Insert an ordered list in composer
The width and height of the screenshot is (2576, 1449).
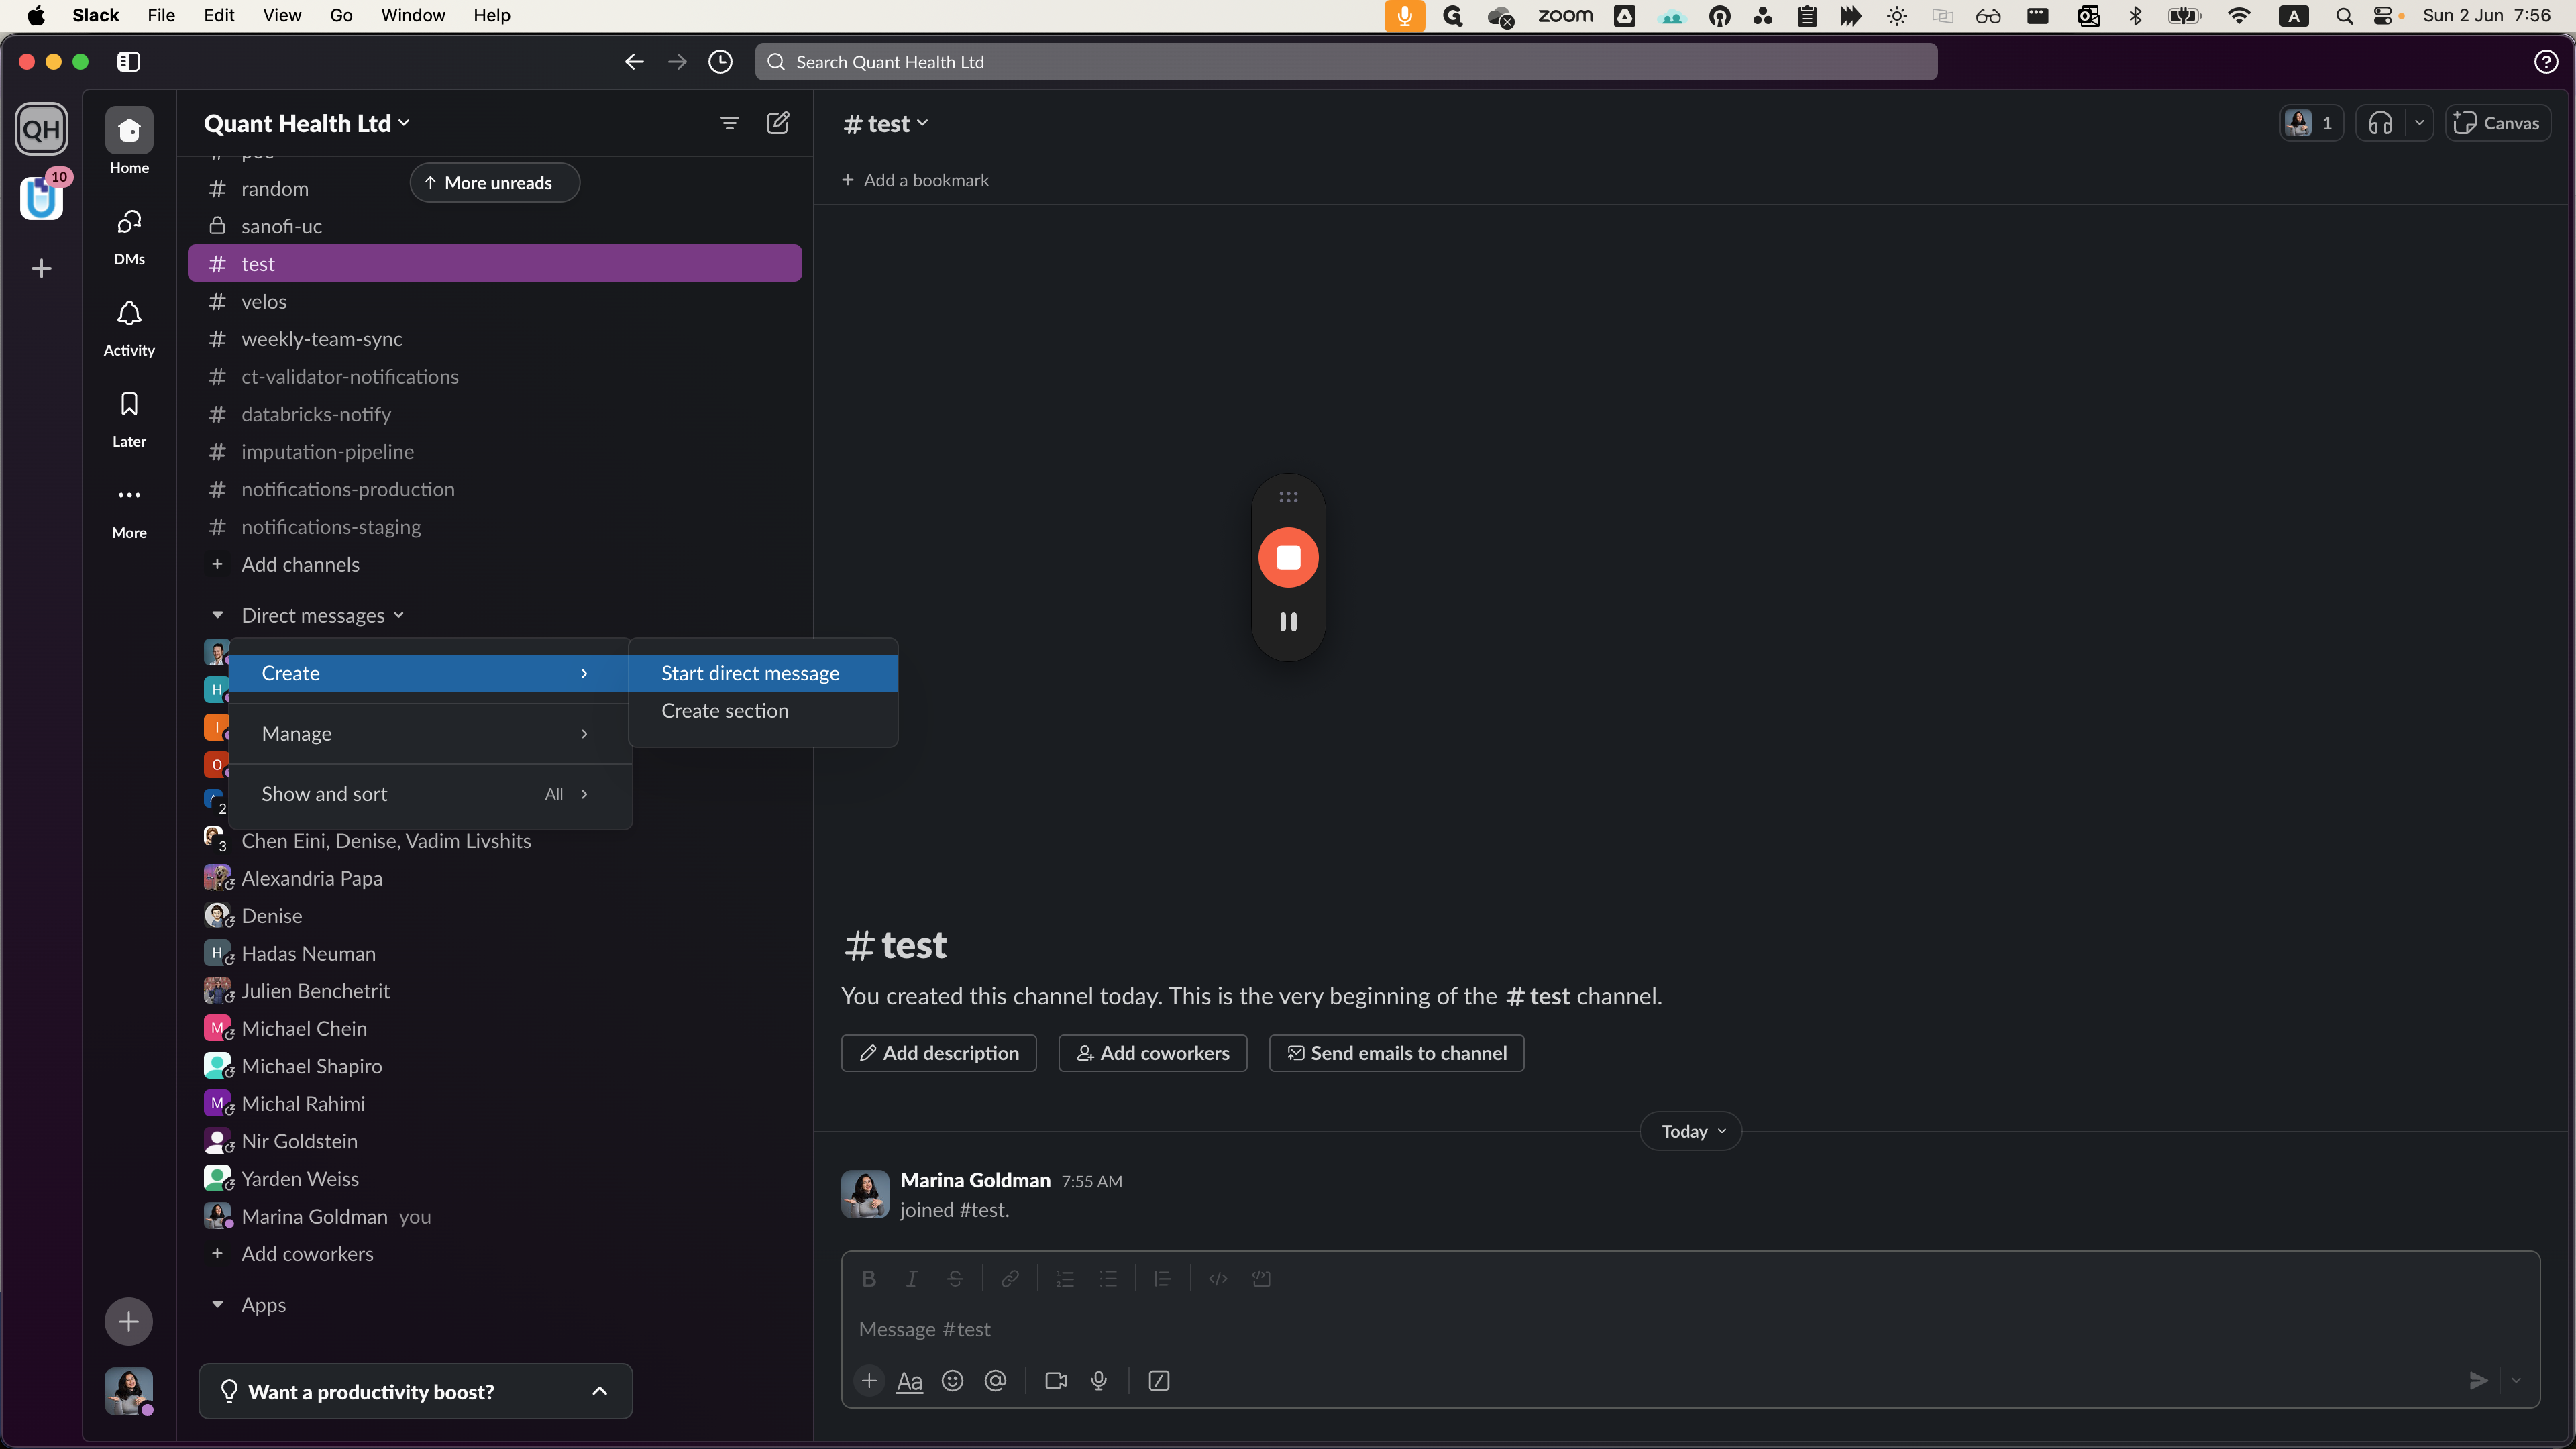click(1065, 1279)
